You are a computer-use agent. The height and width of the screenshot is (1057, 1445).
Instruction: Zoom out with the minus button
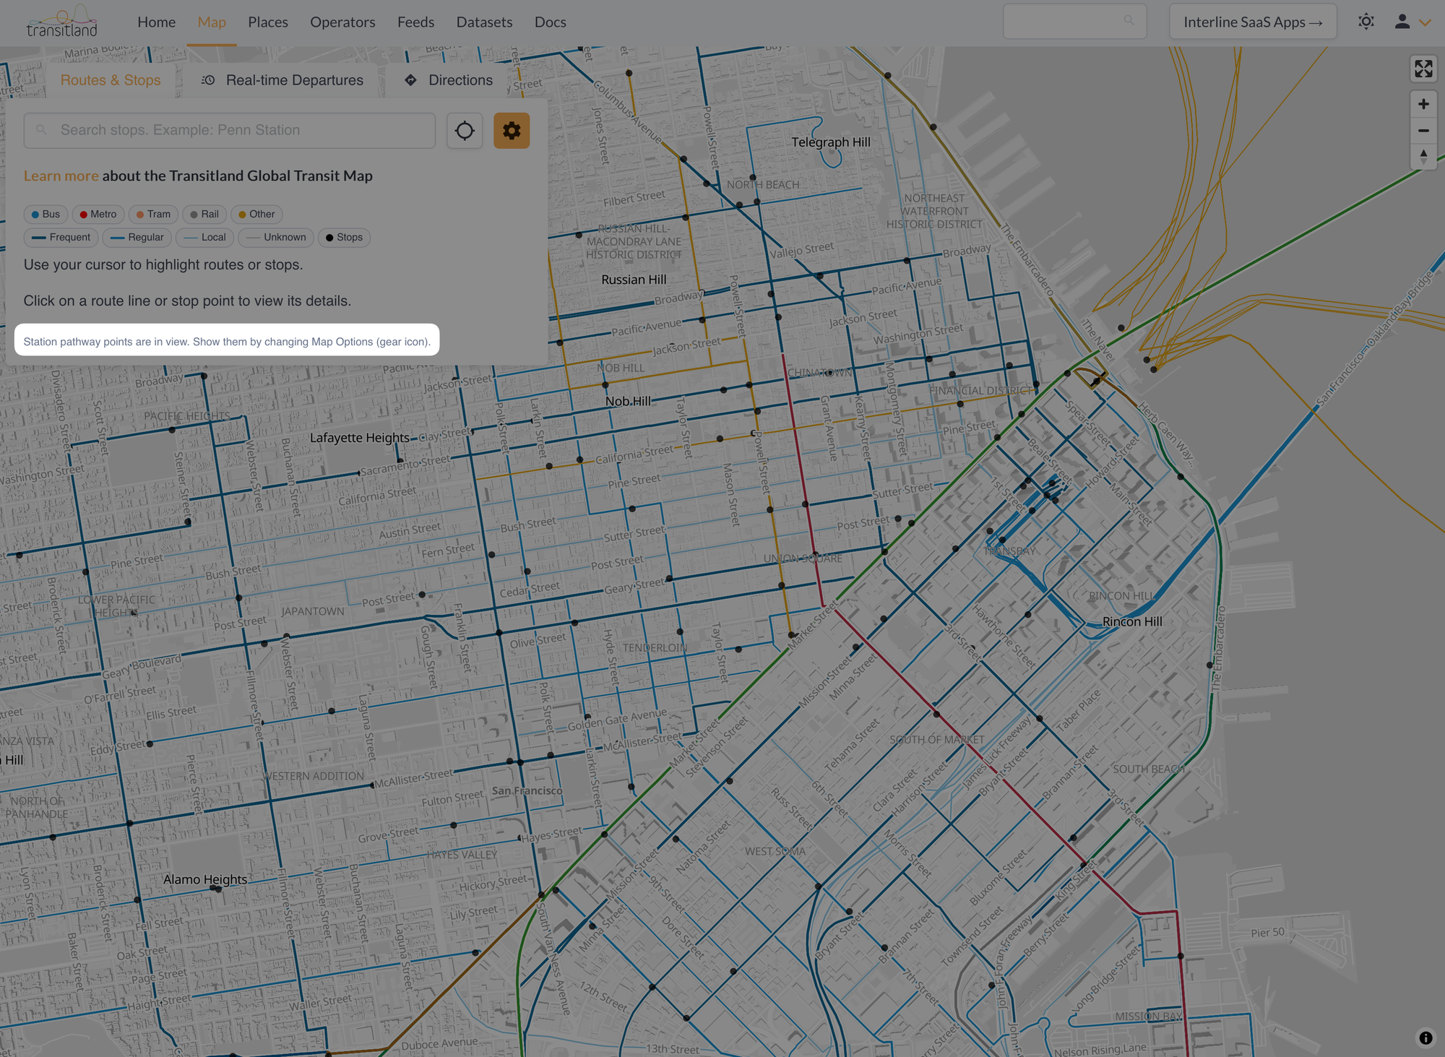point(1423,131)
